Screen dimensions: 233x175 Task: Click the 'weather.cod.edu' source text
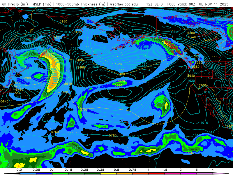[124, 4]
